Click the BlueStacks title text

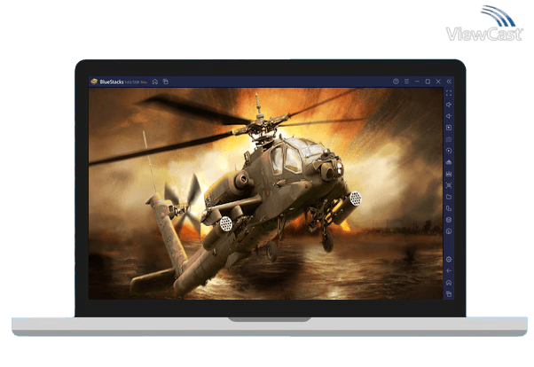point(112,82)
